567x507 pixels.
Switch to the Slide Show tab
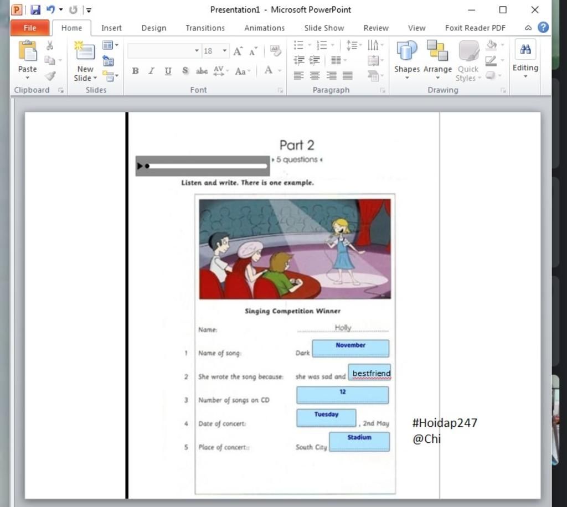(324, 28)
